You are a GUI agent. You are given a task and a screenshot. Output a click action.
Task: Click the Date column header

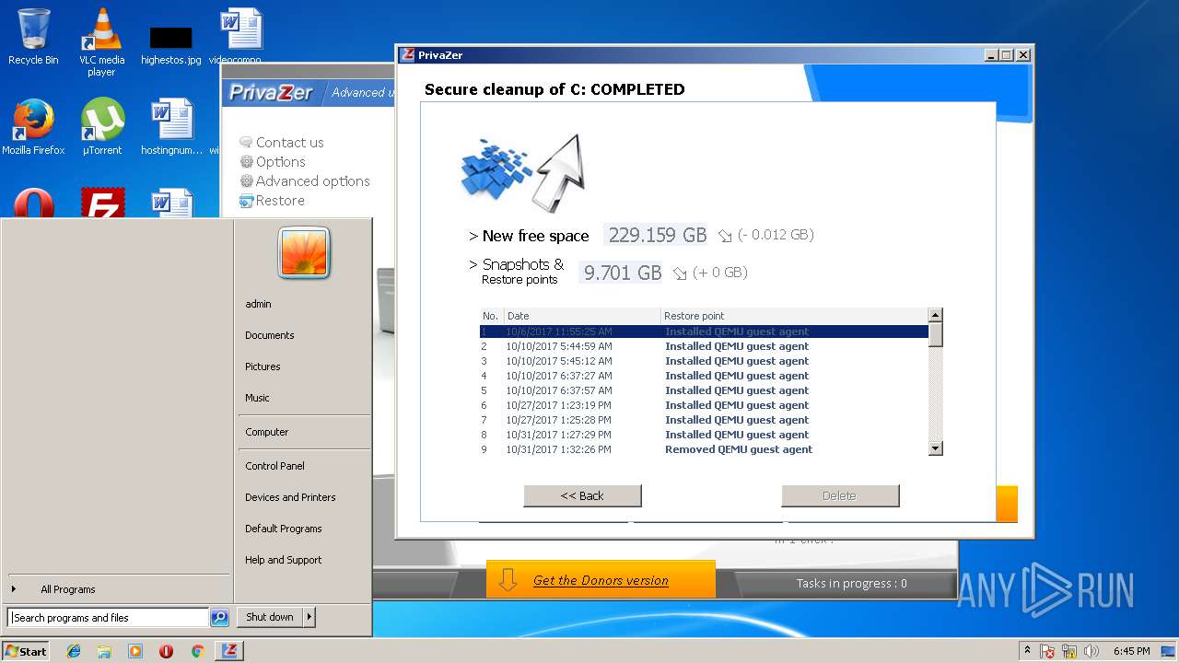582,316
